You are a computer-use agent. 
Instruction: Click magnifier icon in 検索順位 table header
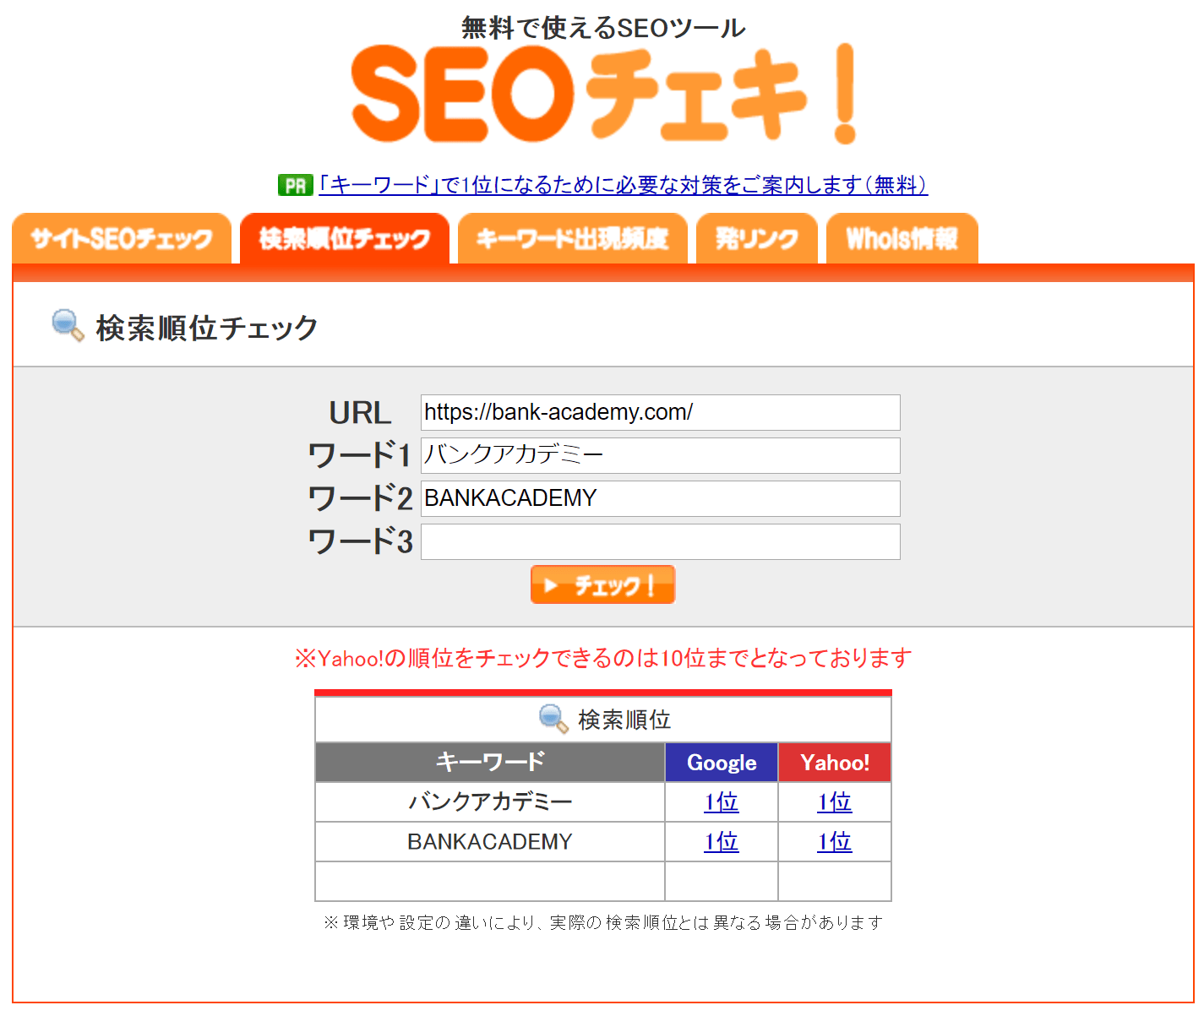click(553, 719)
